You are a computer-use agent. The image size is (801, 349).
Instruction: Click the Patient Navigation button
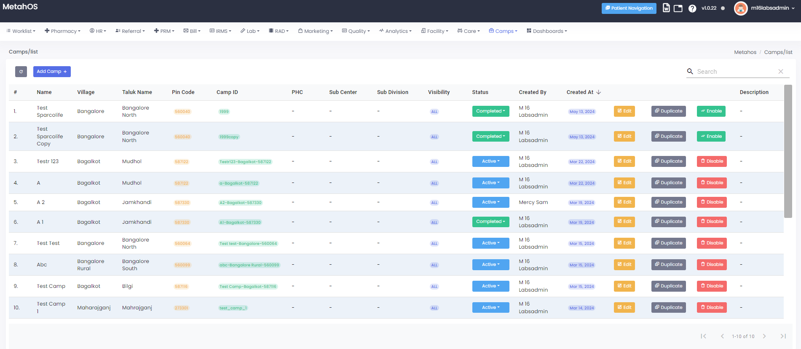[629, 8]
